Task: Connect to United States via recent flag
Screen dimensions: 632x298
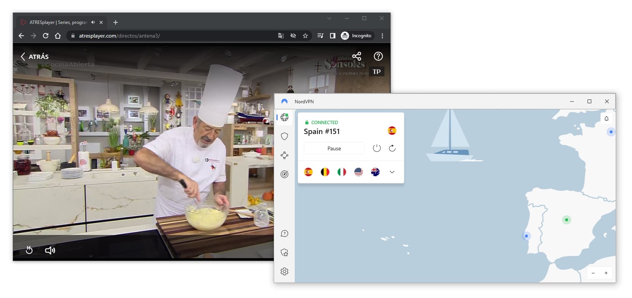Action: click(x=359, y=172)
